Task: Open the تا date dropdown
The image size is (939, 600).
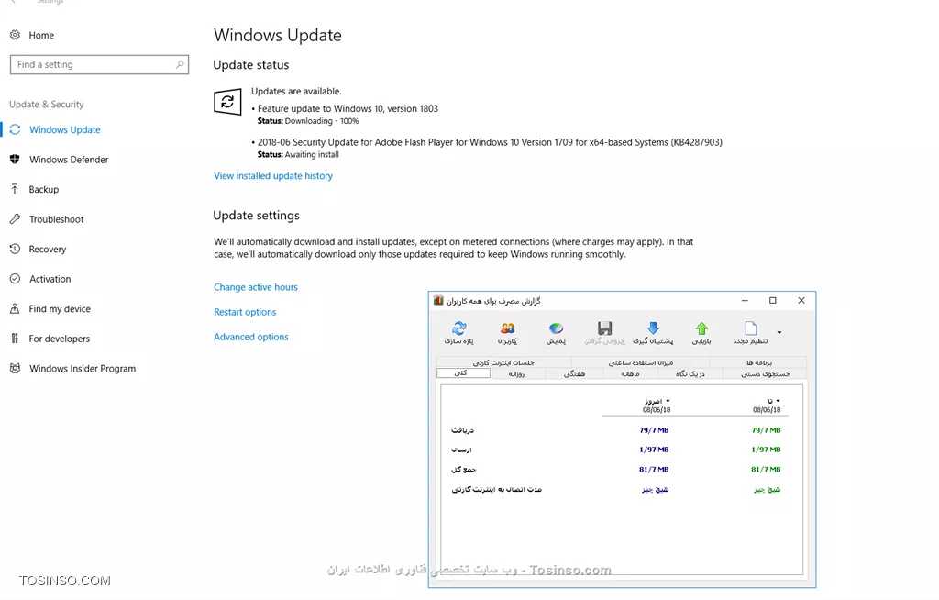Action: 778,401
